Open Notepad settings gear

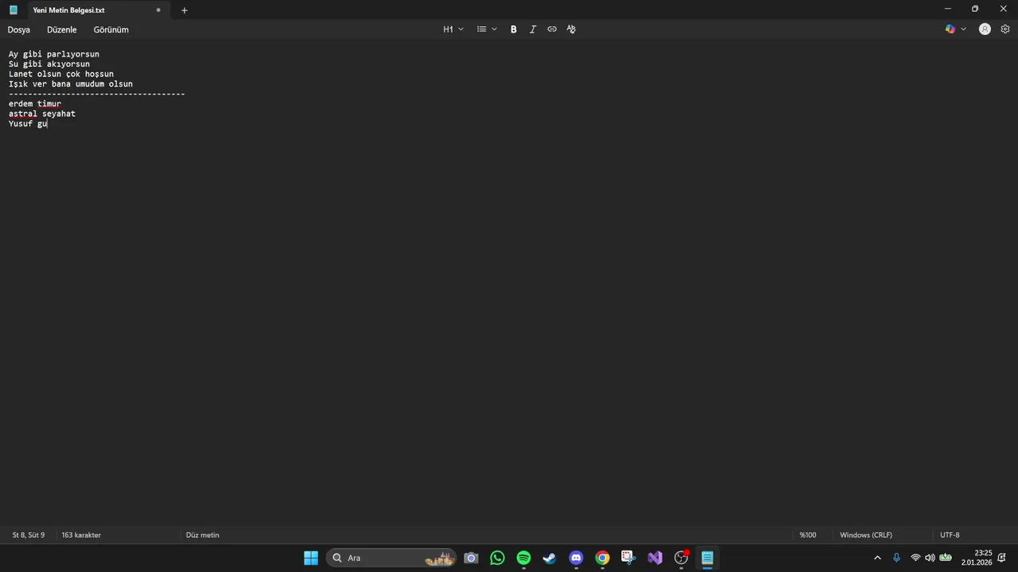point(1005,29)
